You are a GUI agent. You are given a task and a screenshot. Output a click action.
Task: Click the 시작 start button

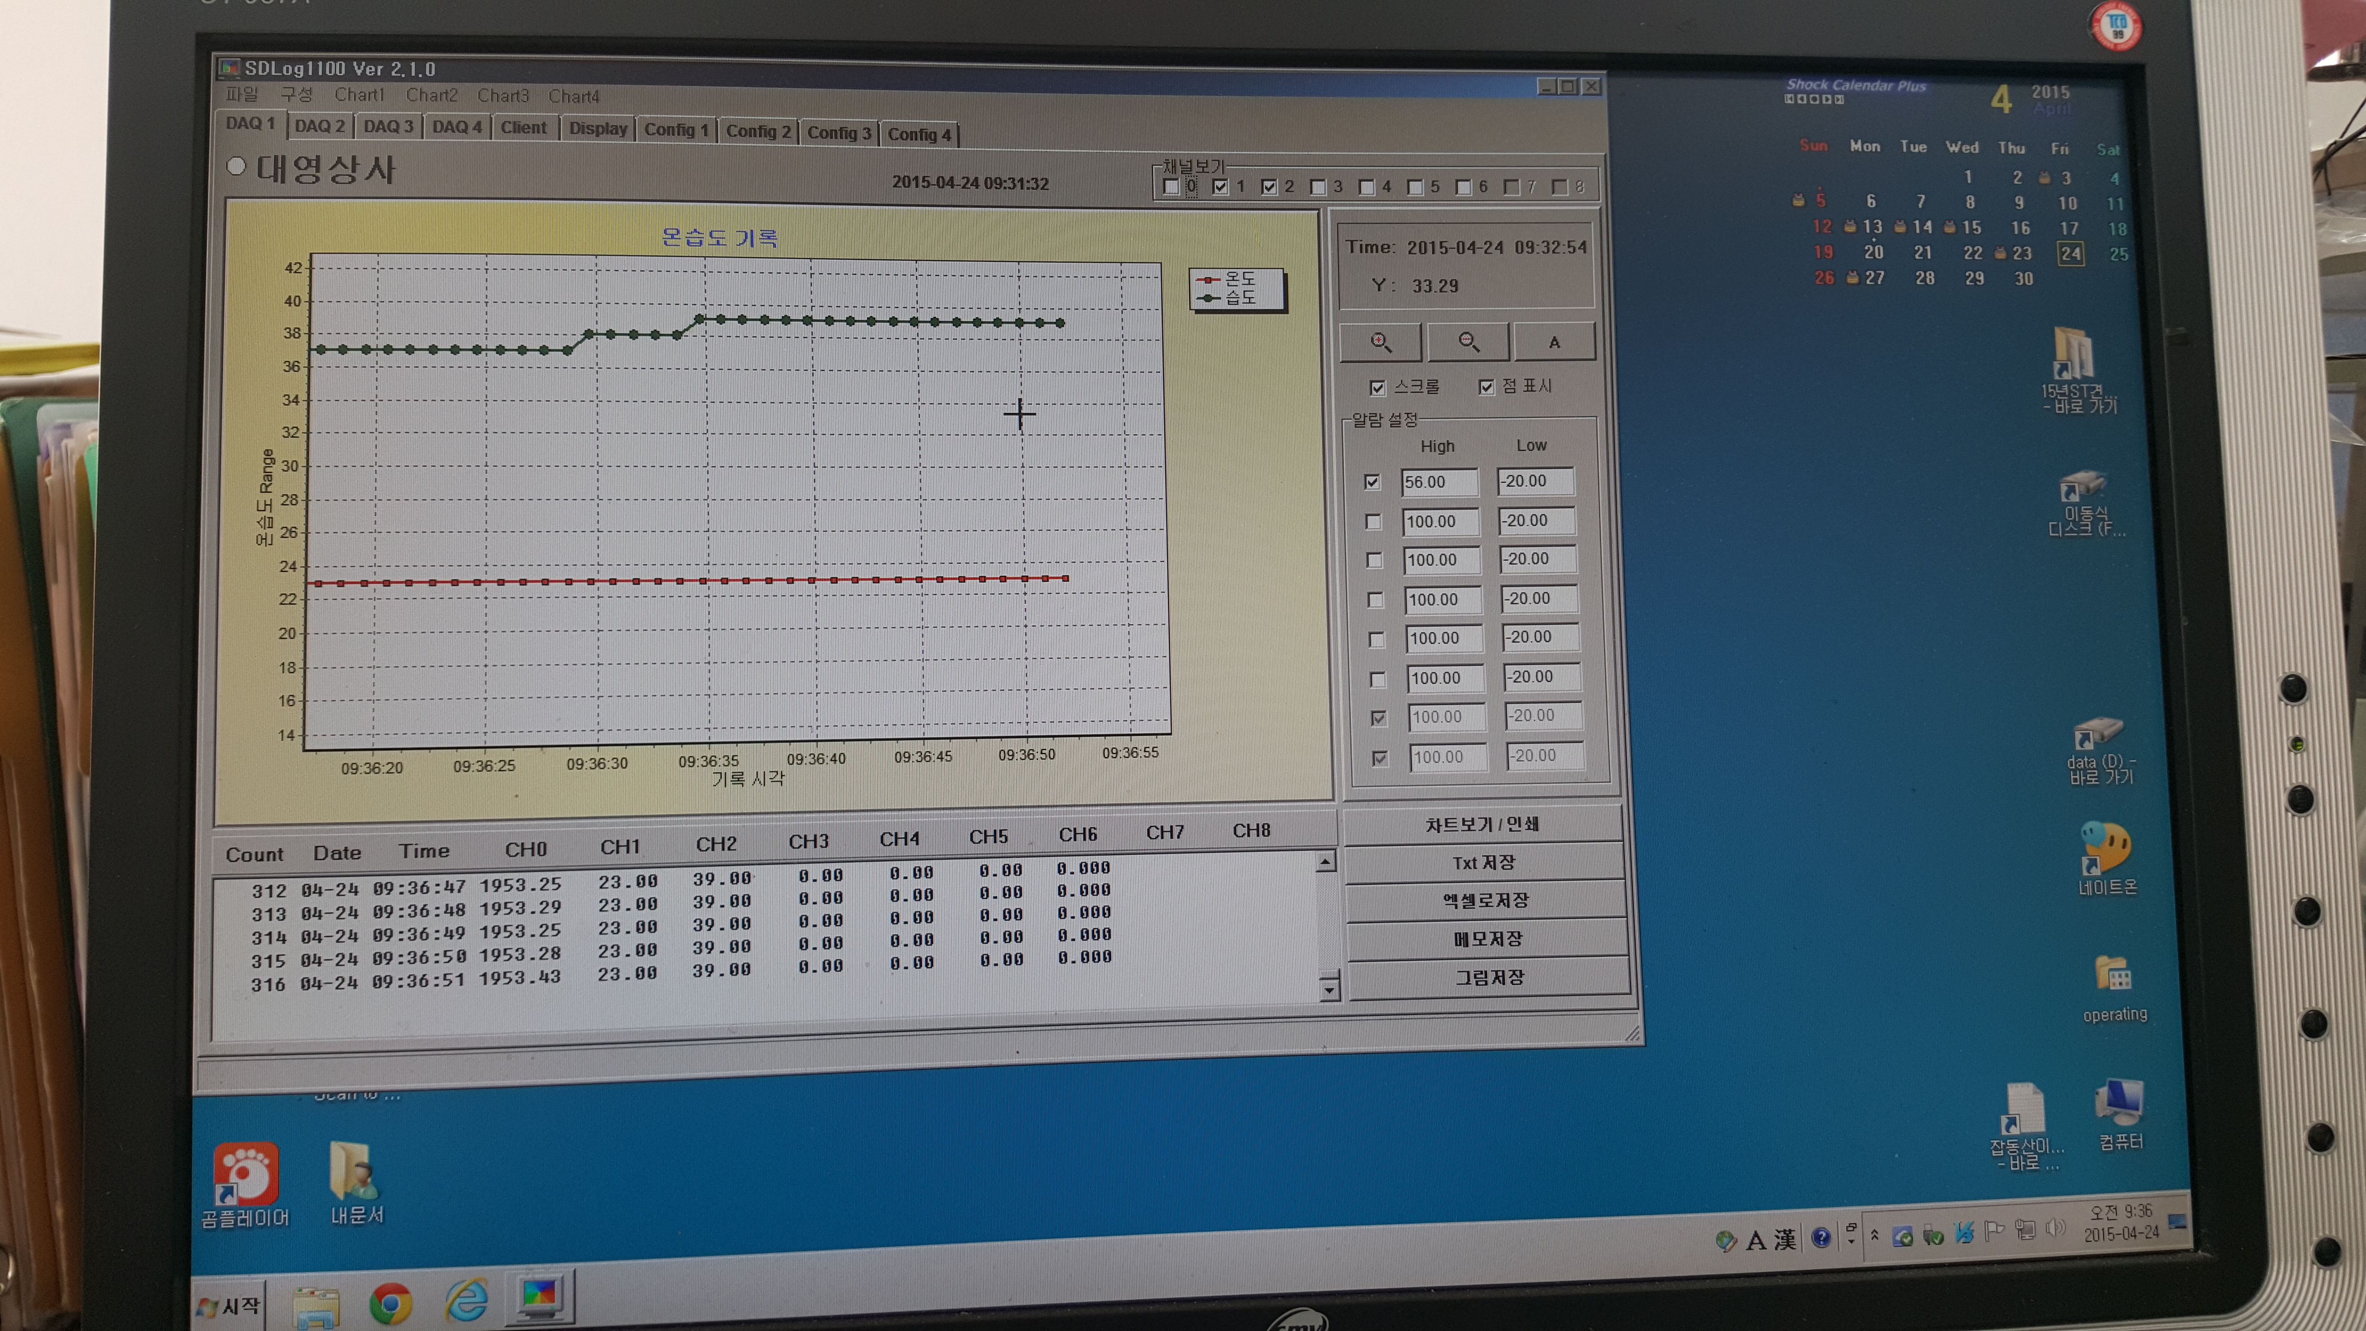tap(228, 1305)
